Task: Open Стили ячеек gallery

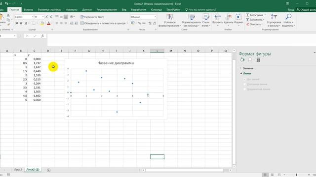Action: tap(206, 20)
